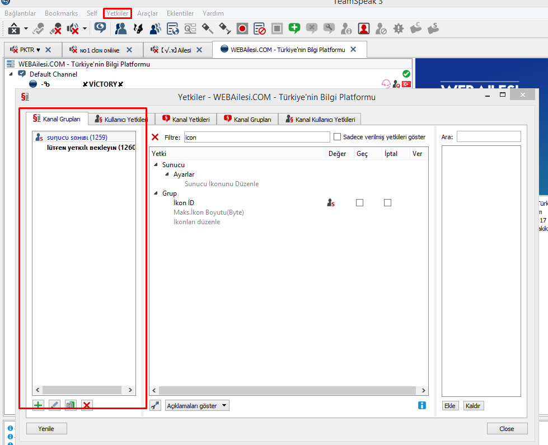The width and height of the screenshot is (548, 445).
Task: Open dropdown arrow beside connect toolbox icon
Action: tap(26, 29)
